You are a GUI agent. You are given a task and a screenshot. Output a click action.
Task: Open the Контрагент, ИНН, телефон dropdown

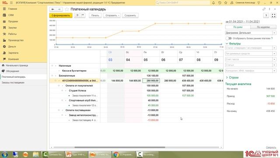pyautogui.click(x=274, y=71)
